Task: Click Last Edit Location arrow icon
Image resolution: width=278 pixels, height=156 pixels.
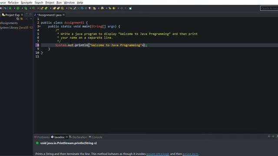Action: point(110,8)
